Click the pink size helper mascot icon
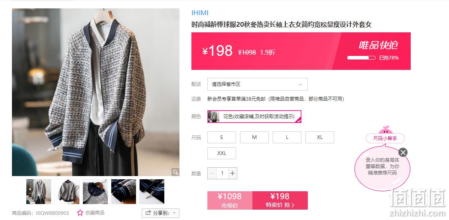This screenshot has width=449, height=220. [385, 129]
